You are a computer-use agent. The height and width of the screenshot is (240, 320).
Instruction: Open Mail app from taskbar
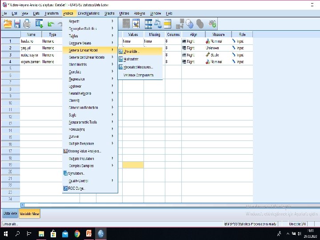(x=65, y=234)
